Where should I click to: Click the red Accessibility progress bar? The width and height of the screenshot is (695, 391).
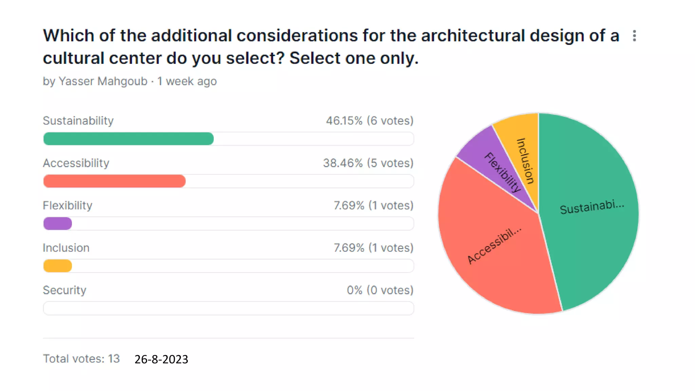click(x=114, y=181)
